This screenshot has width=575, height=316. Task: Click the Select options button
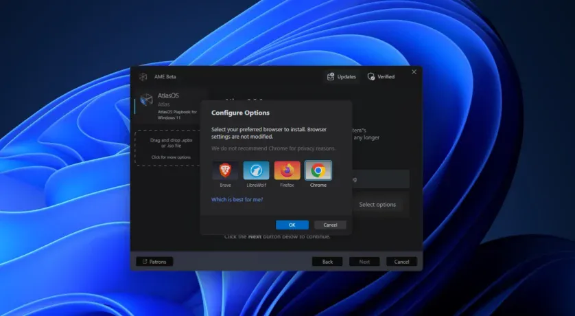click(x=377, y=205)
